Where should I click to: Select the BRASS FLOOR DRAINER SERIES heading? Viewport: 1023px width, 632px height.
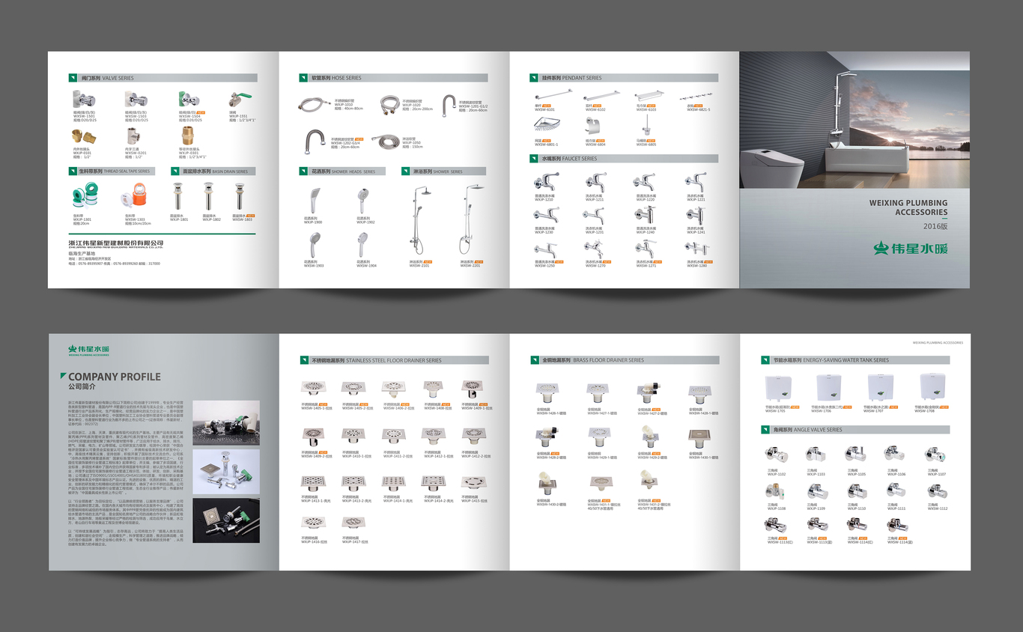point(609,360)
